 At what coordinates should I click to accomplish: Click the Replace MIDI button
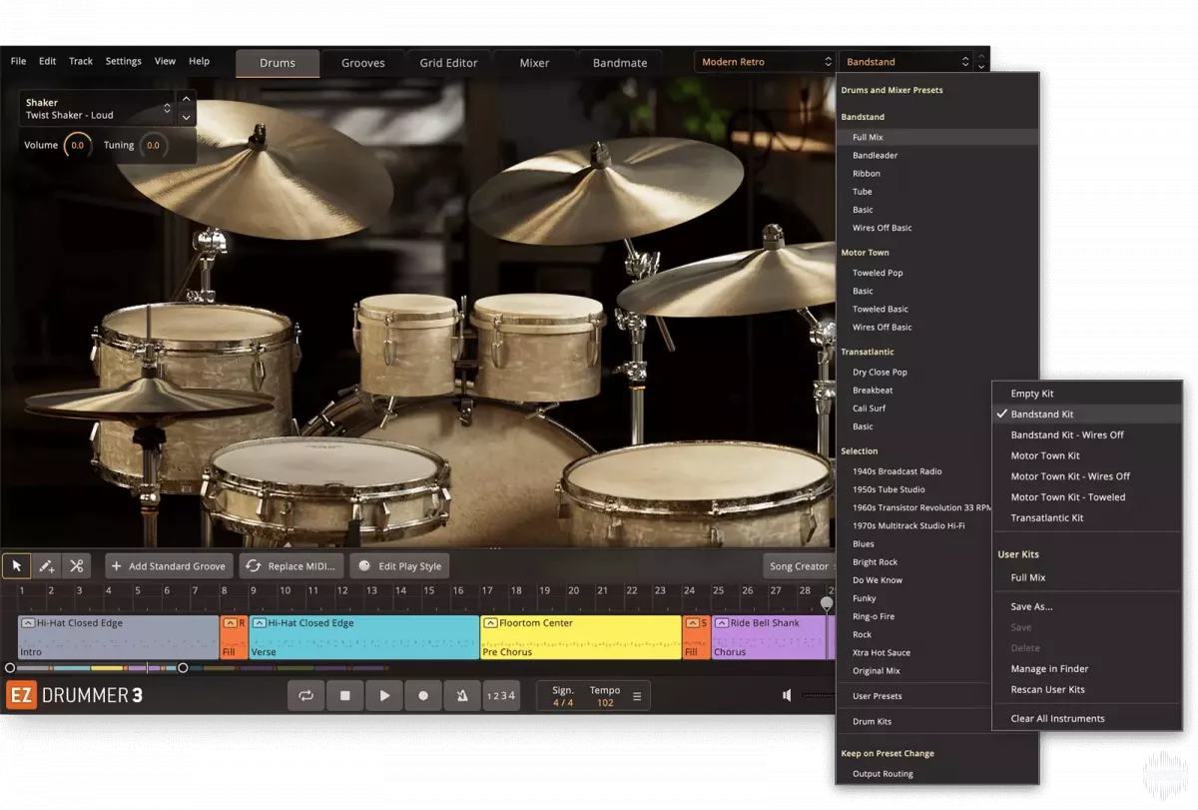(294, 566)
